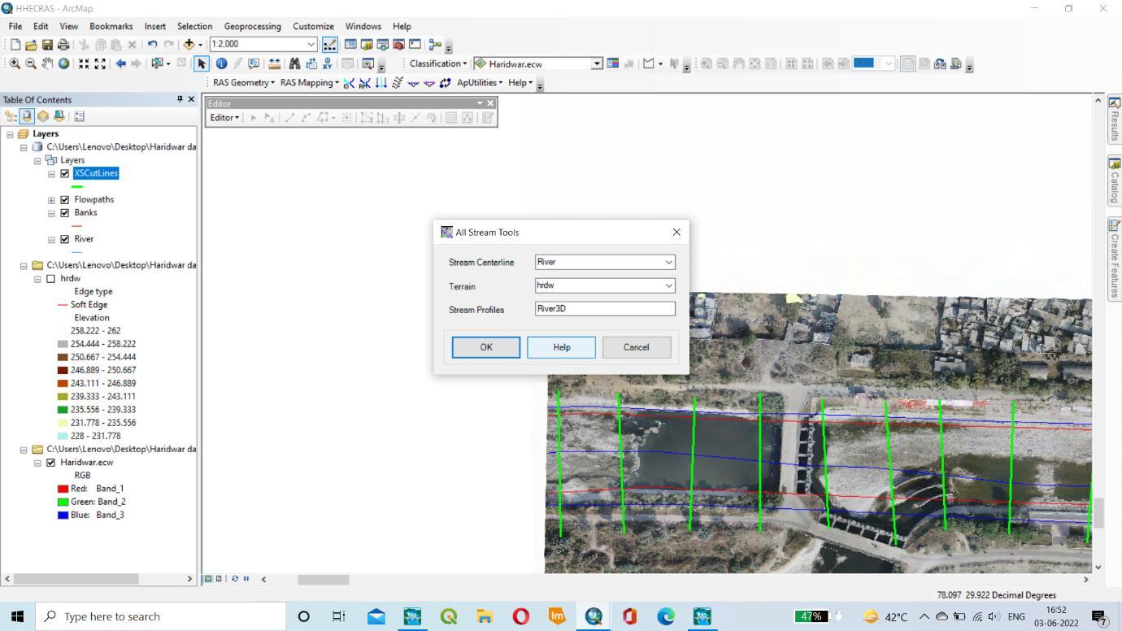The height and width of the screenshot is (631, 1122).
Task: Choose the Identify tool
Action: coord(220,63)
